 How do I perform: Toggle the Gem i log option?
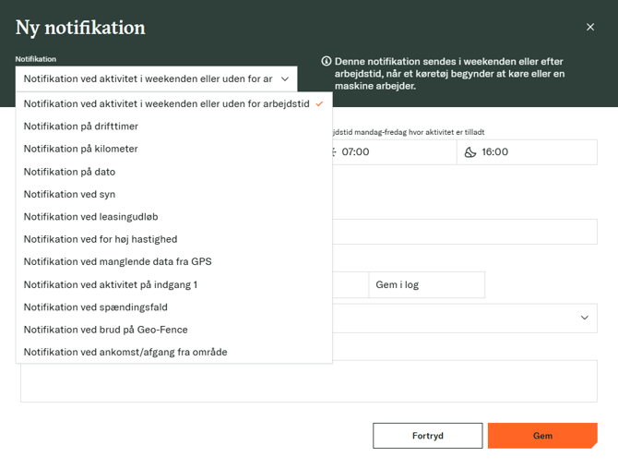426,285
